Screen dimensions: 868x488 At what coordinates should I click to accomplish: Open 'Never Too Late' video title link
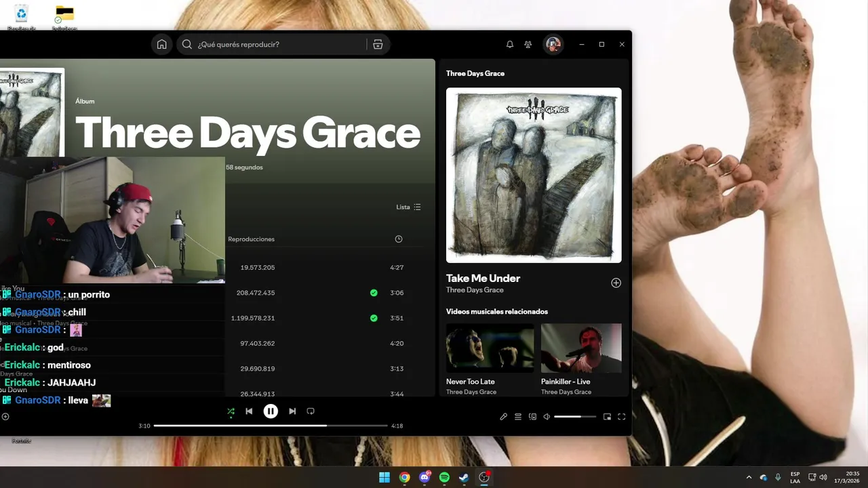point(471,382)
